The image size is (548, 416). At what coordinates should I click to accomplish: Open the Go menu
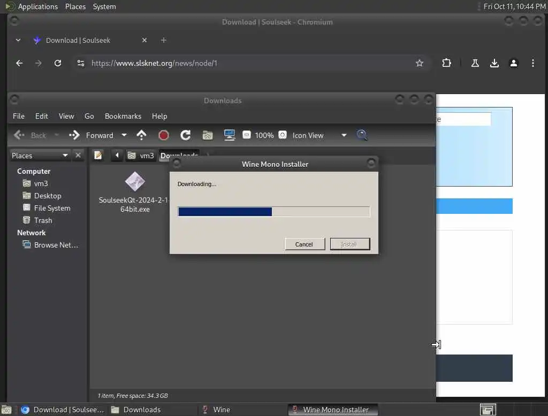pos(89,116)
